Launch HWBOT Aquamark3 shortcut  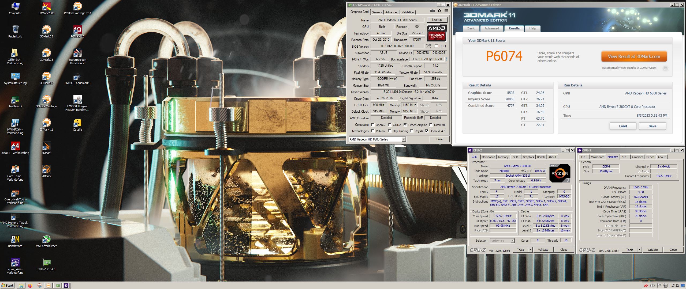click(77, 78)
